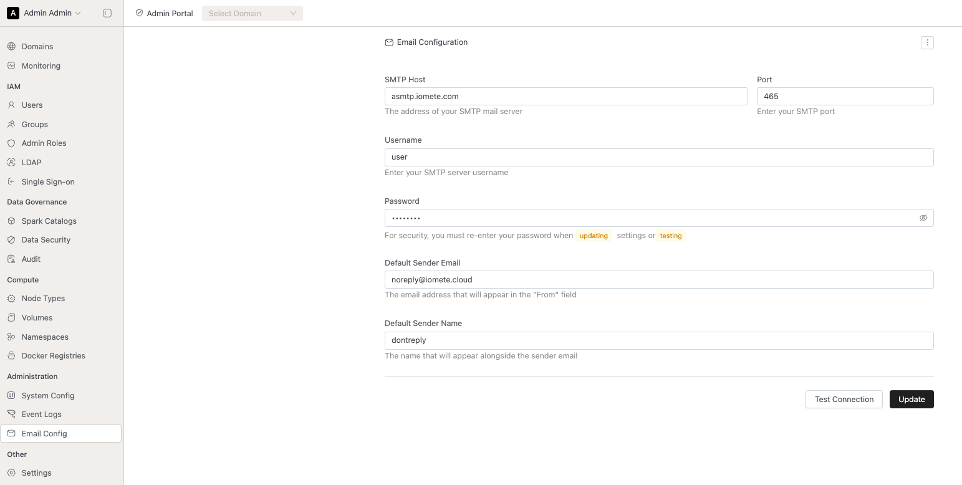Open the three-dot options menu
Screen dimensions: 962x485
tap(927, 42)
